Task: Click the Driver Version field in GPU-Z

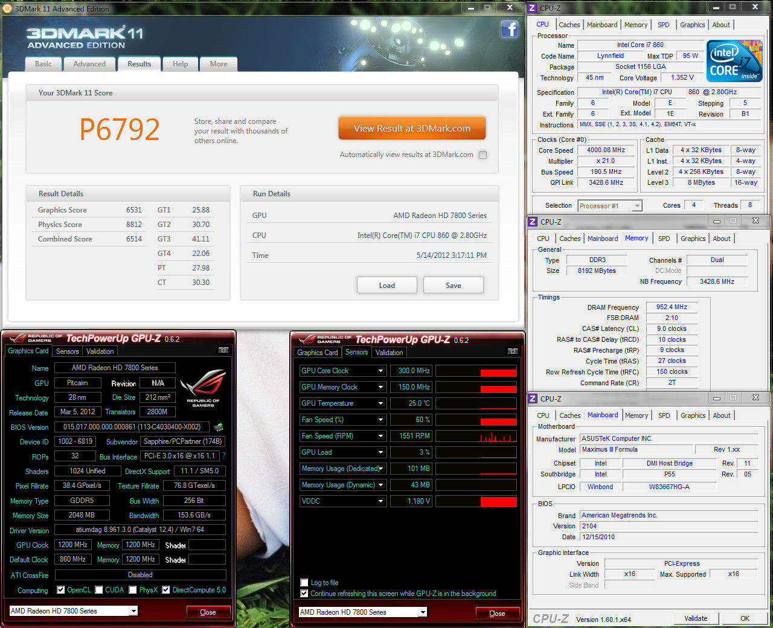Action: pos(140,530)
